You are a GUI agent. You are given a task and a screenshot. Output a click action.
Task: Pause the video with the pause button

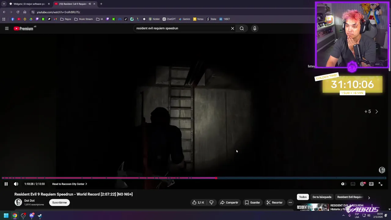point(6,184)
